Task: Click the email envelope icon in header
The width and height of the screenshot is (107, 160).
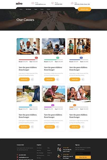Action: point(33,3)
